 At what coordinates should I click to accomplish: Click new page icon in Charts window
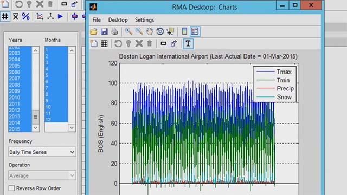(94, 43)
